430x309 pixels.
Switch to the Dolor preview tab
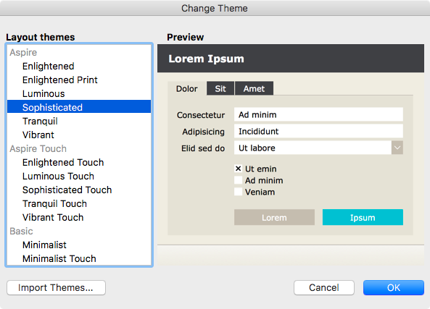187,89
